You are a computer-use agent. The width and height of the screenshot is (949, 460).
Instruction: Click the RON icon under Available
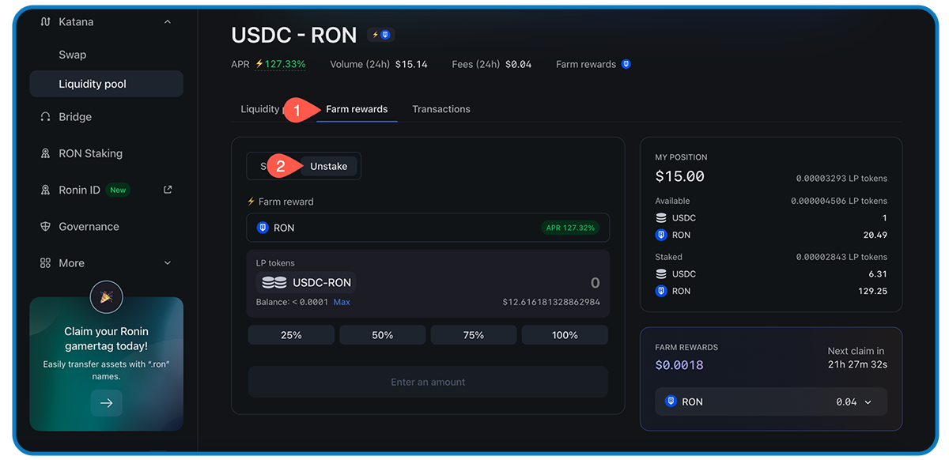pos(661,235)
